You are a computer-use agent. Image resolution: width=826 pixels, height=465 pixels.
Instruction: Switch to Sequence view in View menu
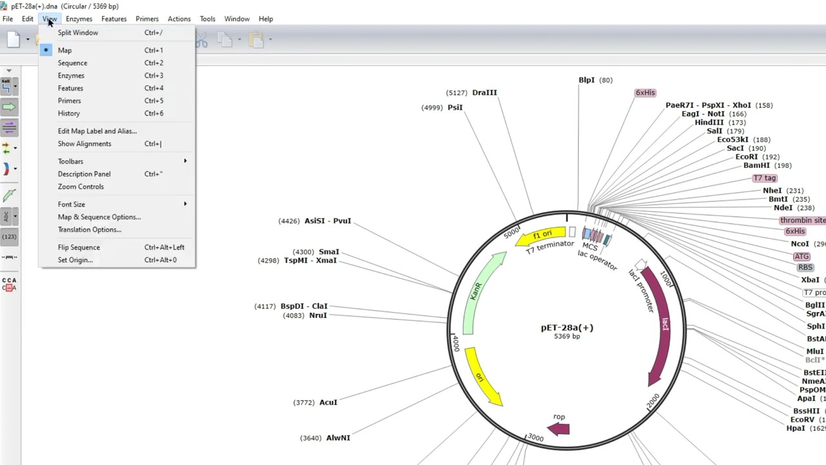pyautogui.click(x=117, y=63)
